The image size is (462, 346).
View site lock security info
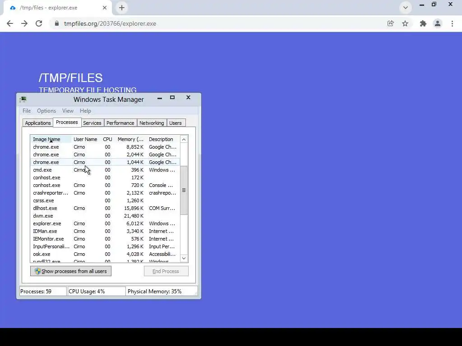pos(57,23)
